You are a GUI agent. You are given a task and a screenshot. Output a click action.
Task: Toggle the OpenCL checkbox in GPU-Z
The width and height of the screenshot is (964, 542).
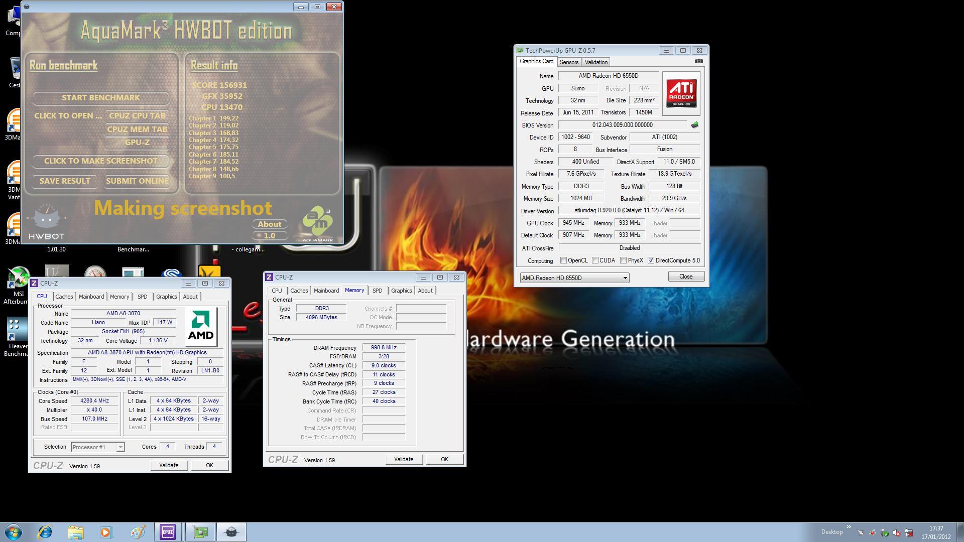coord(563,260)
